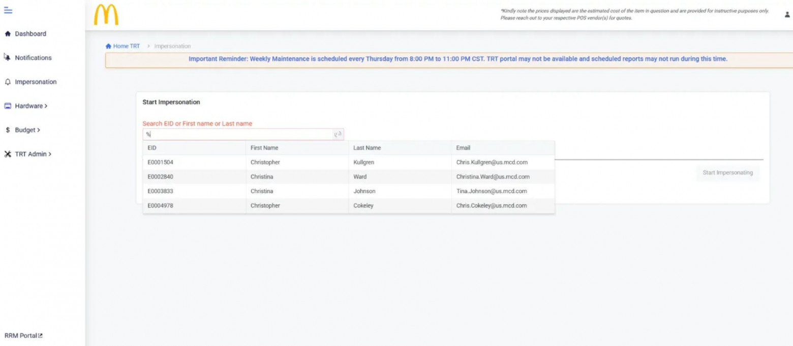This screenshot has width=793, height=346.
Task: Select the Christina Ward result row
Action: 348,177
